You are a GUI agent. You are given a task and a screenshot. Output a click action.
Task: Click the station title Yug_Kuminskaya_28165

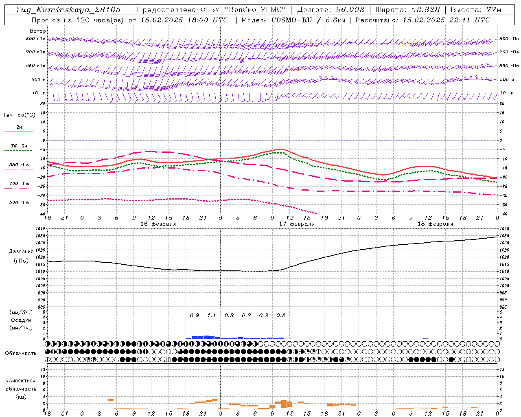pos(68,10)
